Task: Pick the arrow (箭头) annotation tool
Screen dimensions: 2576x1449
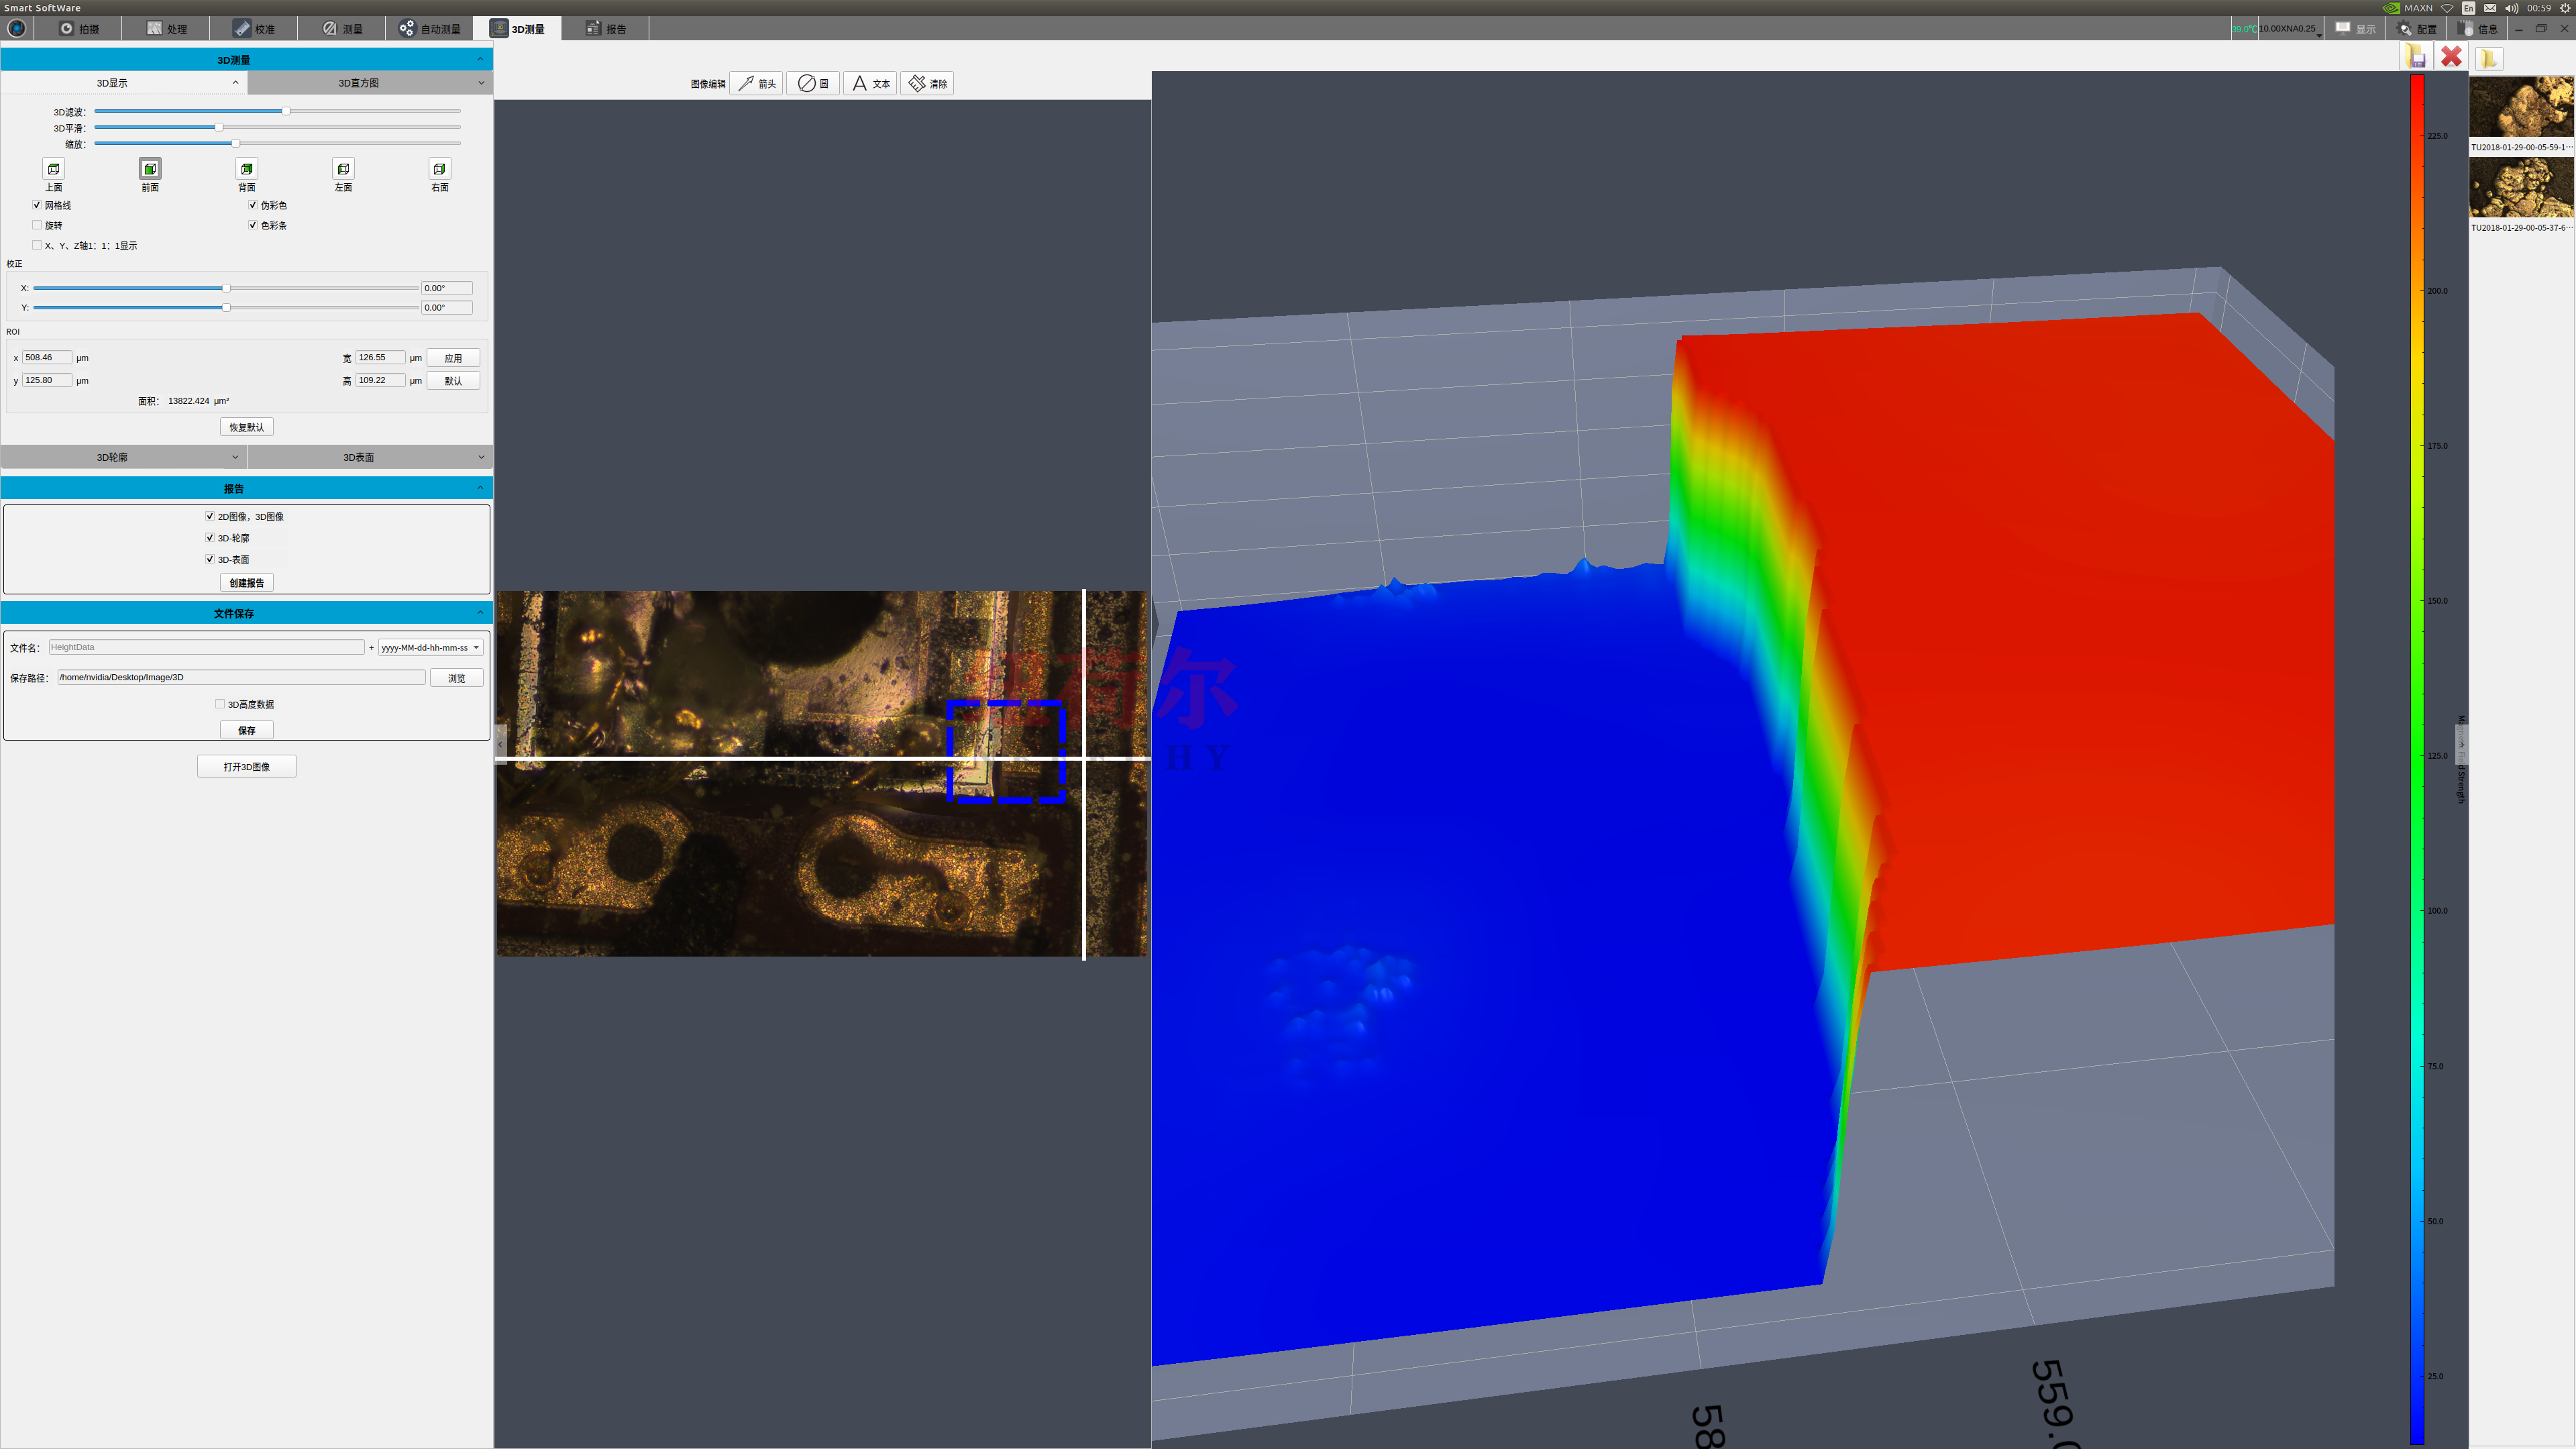Action: pos(757,84)
